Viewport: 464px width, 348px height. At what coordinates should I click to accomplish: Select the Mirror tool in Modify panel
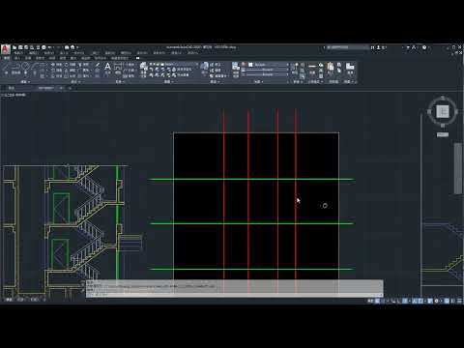click(x=70, y=71)
